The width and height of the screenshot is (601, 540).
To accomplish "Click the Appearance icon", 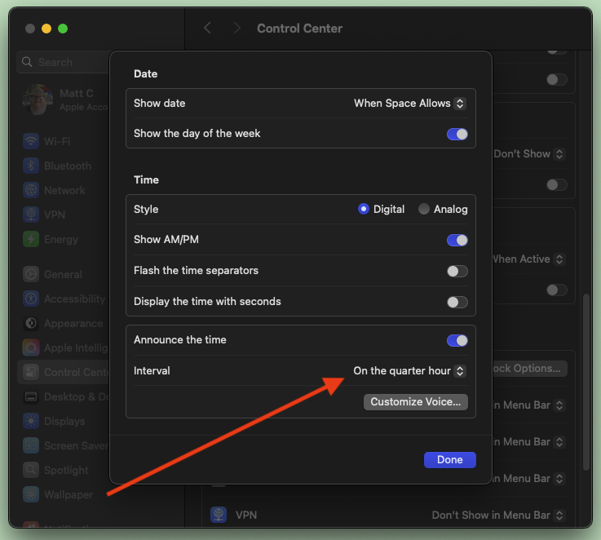I will [31, 323].
